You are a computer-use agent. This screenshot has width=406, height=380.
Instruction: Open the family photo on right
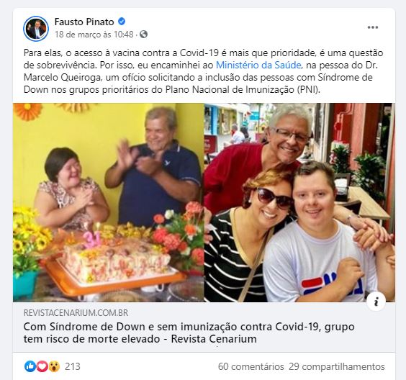pos(299,202)
